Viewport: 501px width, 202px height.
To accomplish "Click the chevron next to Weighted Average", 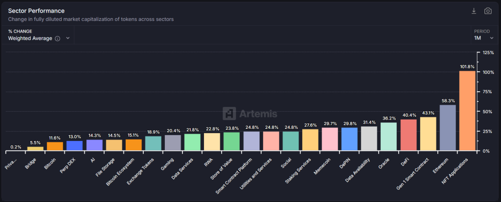I will pyautogui.click(x=68, y=38).
